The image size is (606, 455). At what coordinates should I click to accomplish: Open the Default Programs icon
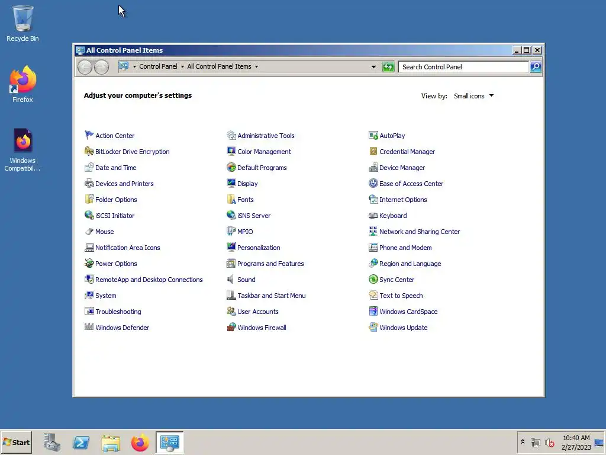pos(231,167)
